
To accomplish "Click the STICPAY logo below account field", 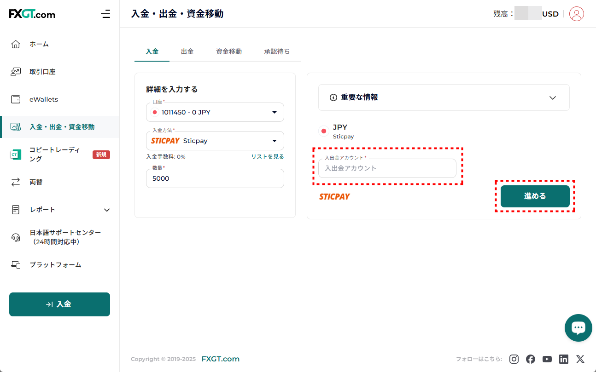I will (x=334, y=196).
